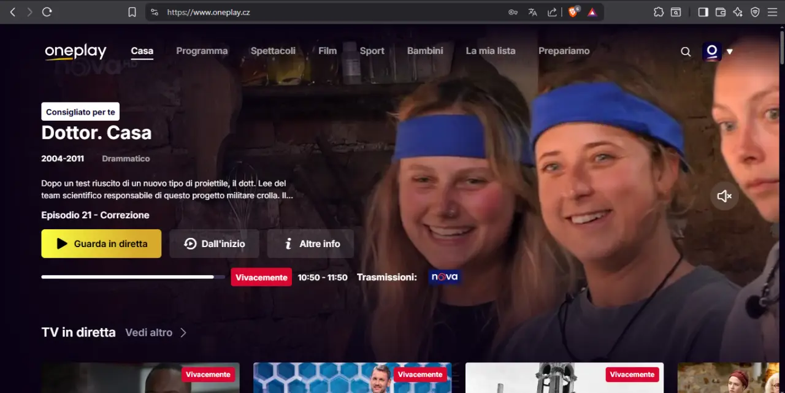Open the second live TV thumbnail with blue hexagons
Image resolution: width=785 pixels, height=393 pixels.
[x=353, y=378]
